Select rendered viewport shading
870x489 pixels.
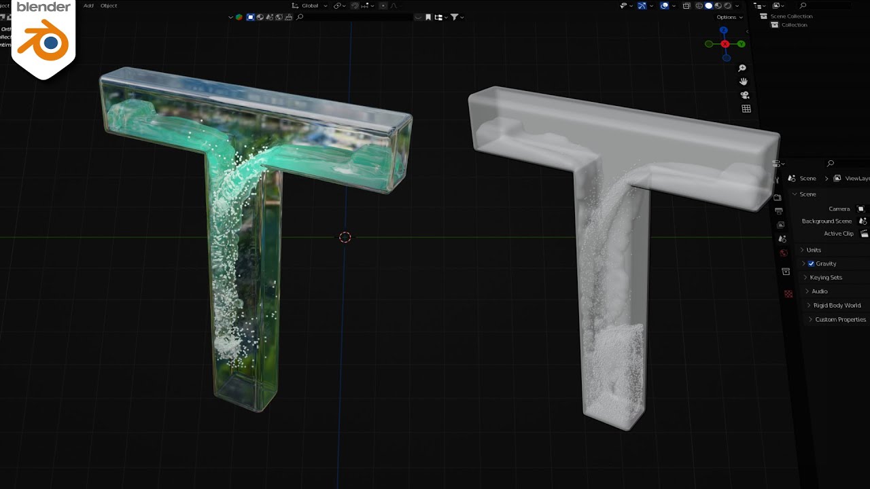tap(727, 5)
